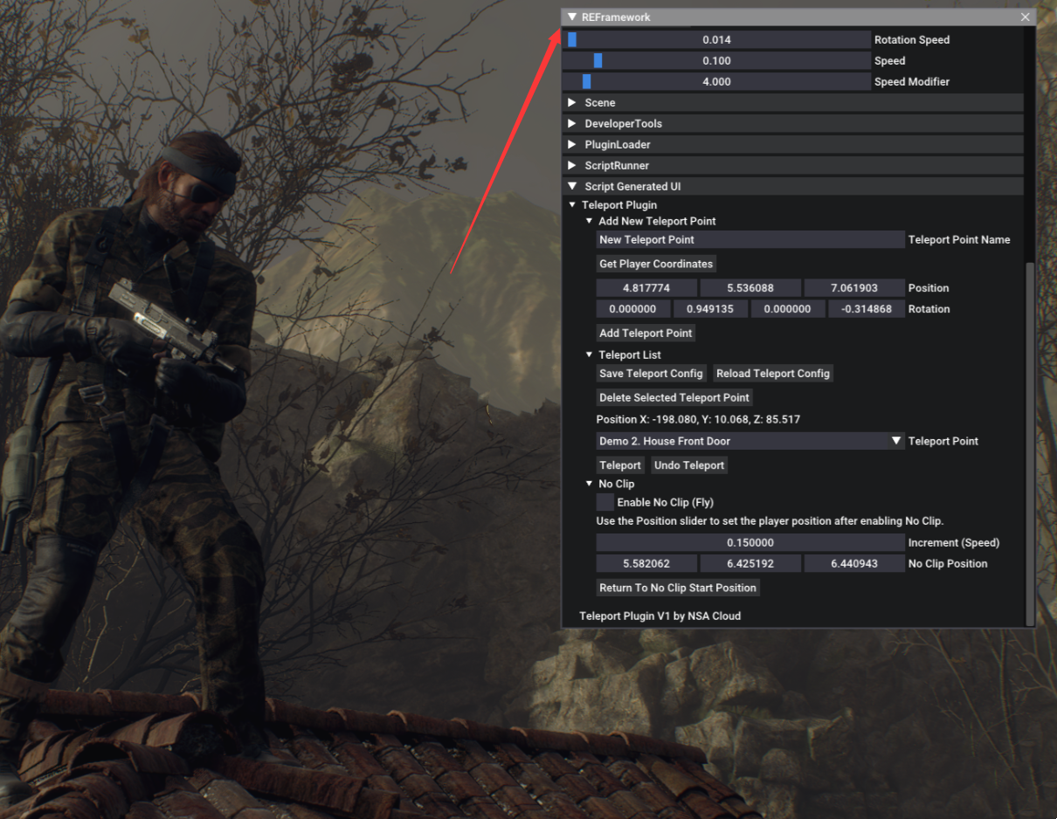Expand the PluginLoader section
Image resolution: width=1057 pixels, height=819 pixels.
click(x=792, y=145)
